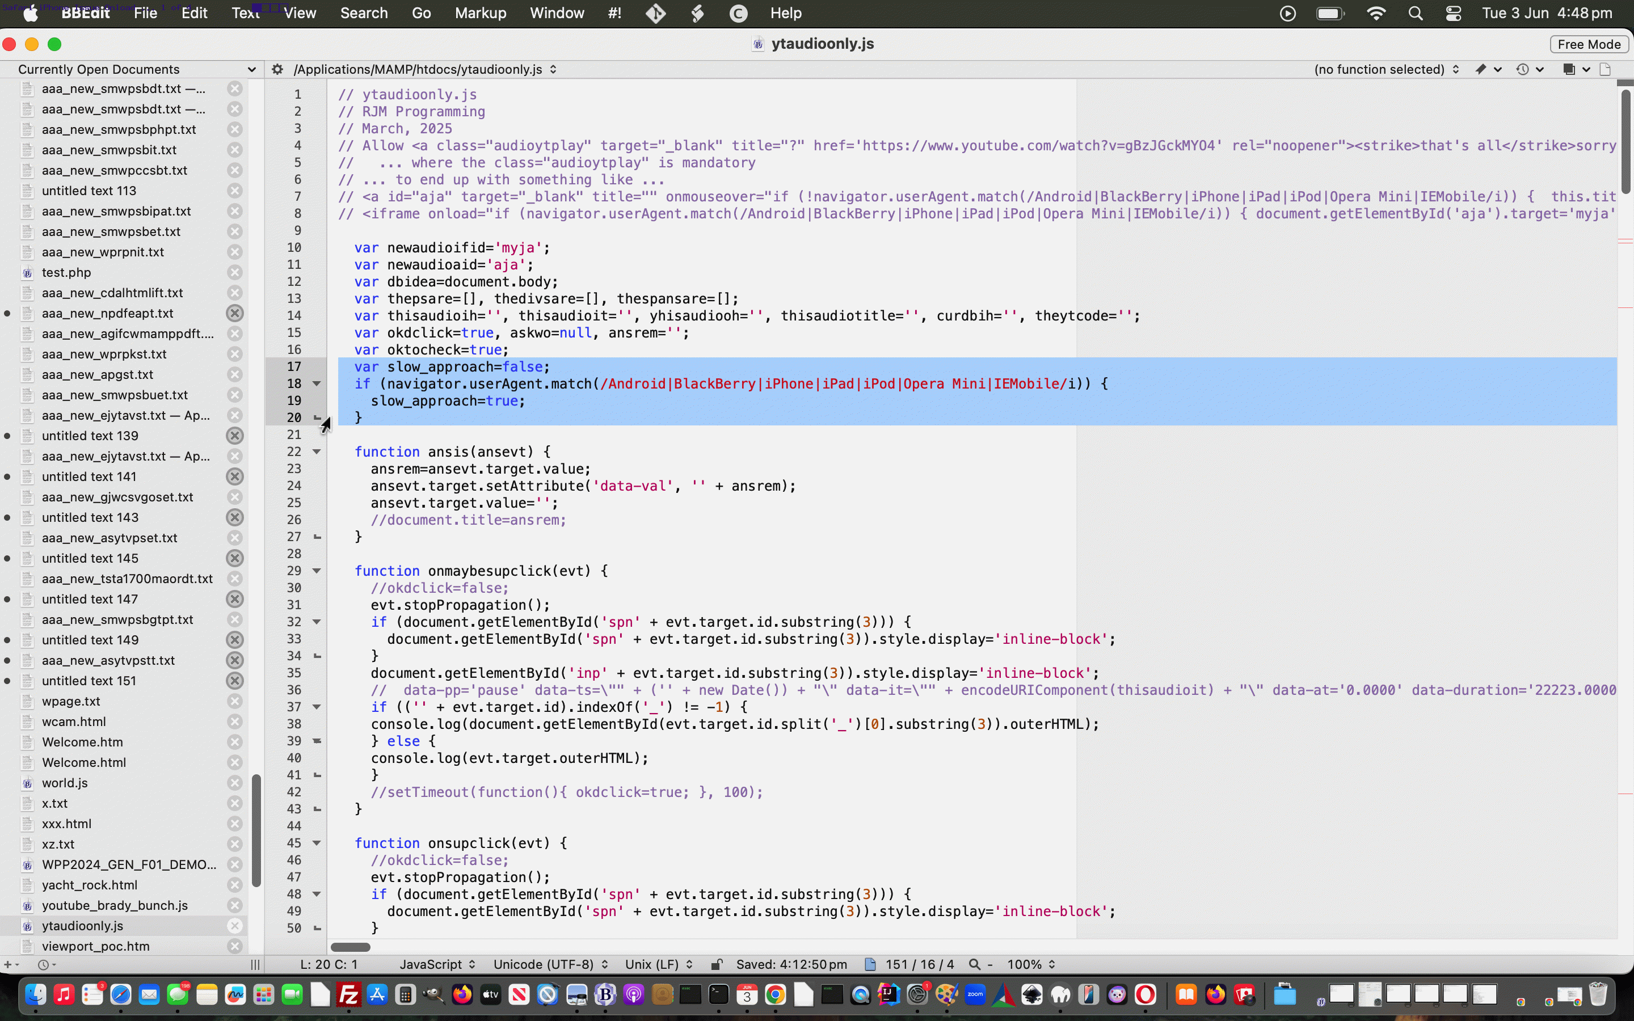The image size is (1634, 1021).
Task: Collapse the onsupclick function fold triangle
Action: [316, 843]
